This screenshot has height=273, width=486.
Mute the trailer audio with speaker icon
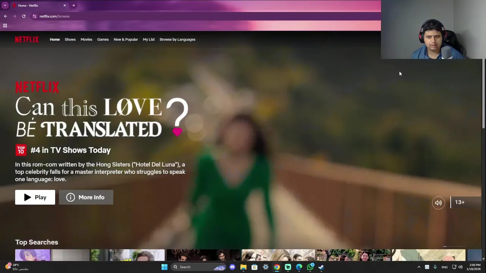tap(438, 203)
